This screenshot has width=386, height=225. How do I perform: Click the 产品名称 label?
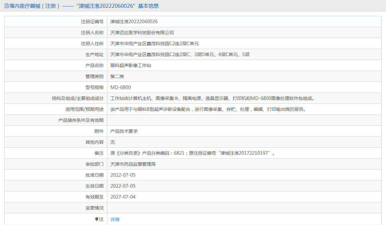pyautogui.click(x=94, y=65)
